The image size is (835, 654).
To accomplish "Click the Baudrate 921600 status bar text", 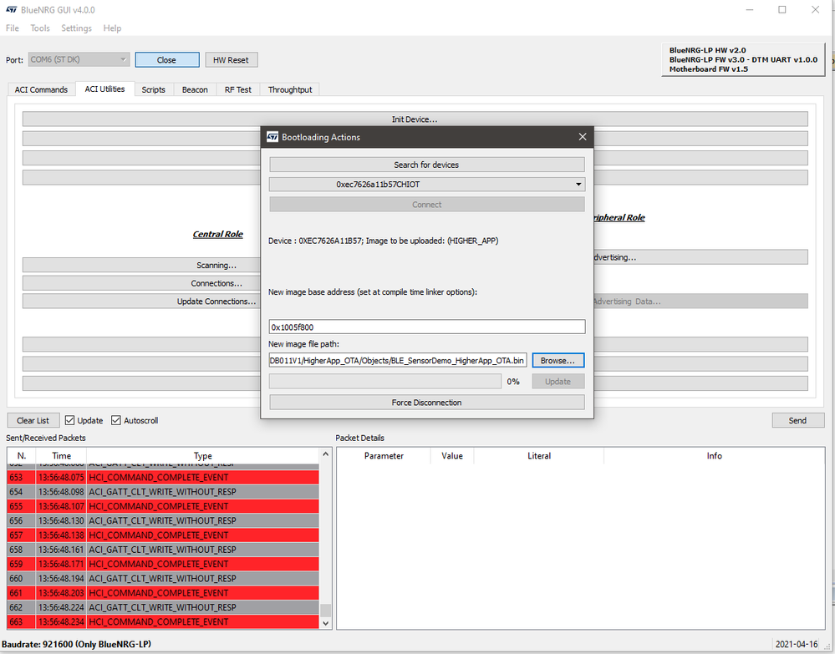I will (x=76, y=644).
